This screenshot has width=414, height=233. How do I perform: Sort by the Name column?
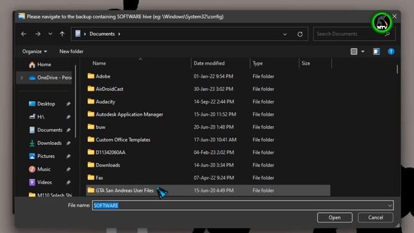point(99,63)
